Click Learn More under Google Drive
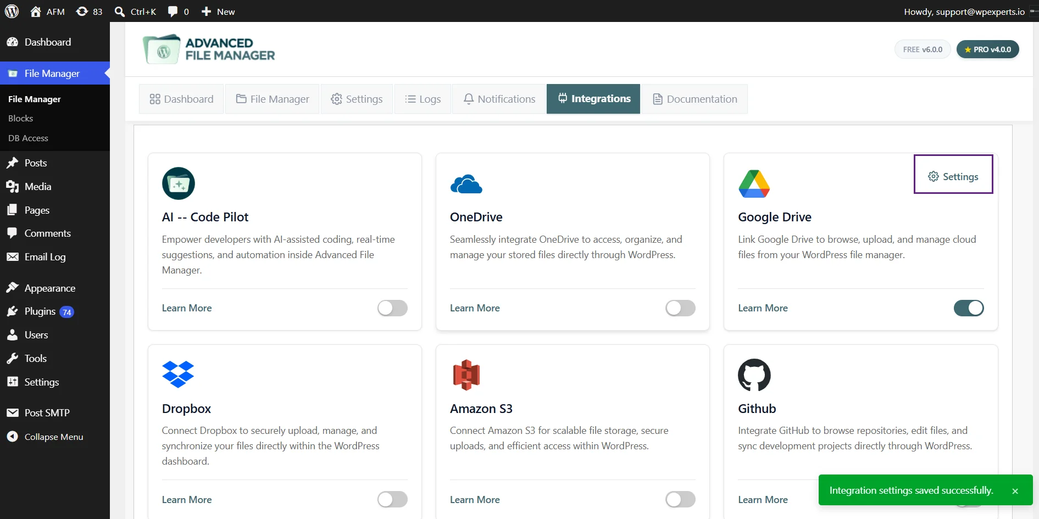Screen dimensions: 1039x519 pos(763,308)
